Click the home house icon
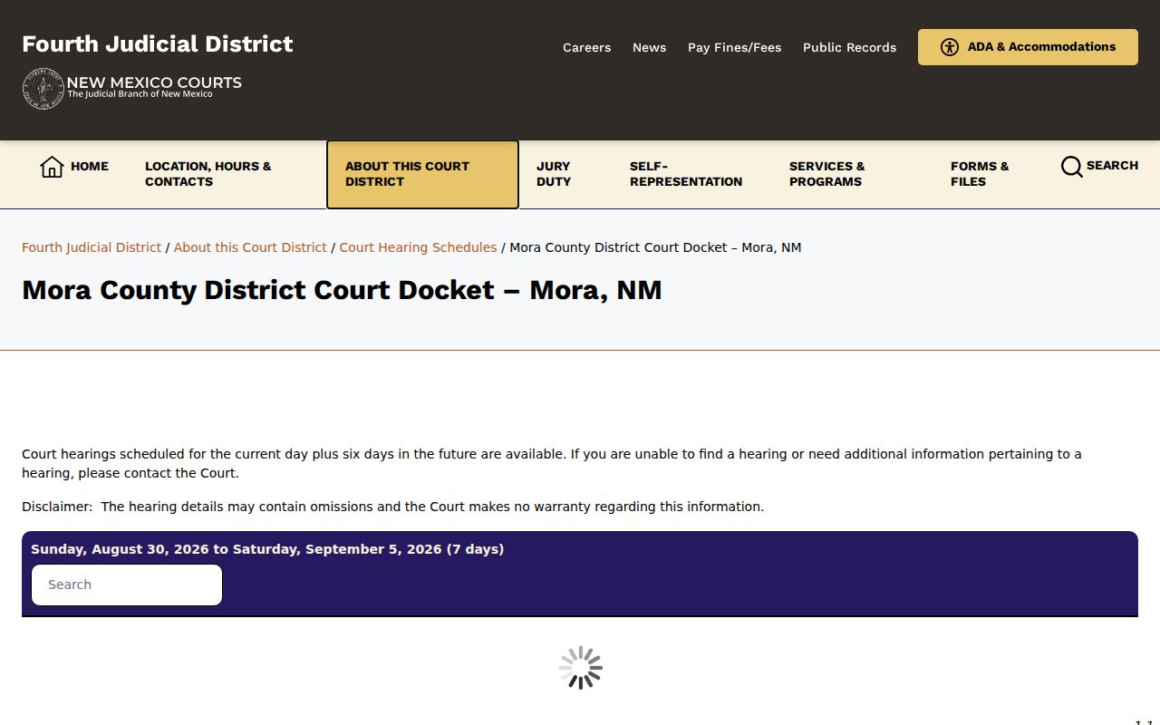1160x725 pixels. 52,167
